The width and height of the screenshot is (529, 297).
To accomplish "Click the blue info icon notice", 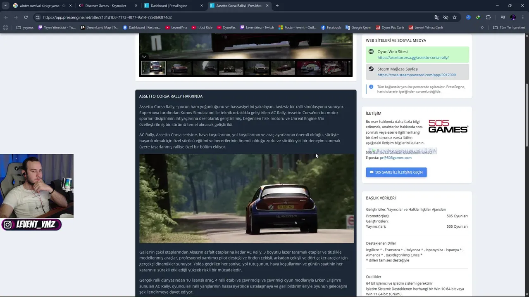I will tap(371, 87).
